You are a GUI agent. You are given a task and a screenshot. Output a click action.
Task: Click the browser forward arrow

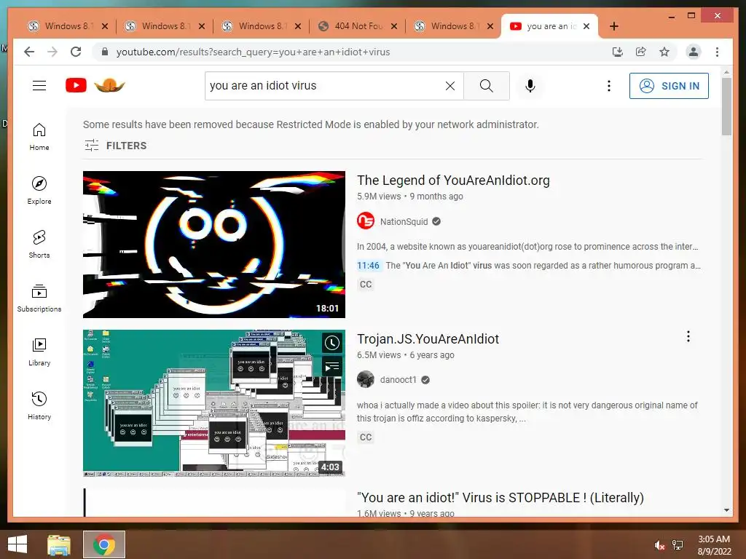(52, 52)
